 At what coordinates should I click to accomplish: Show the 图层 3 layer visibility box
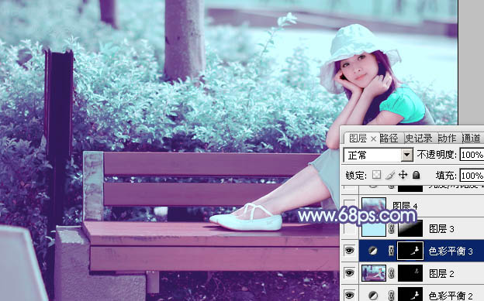pyautogui.click(x=349, y=228)
